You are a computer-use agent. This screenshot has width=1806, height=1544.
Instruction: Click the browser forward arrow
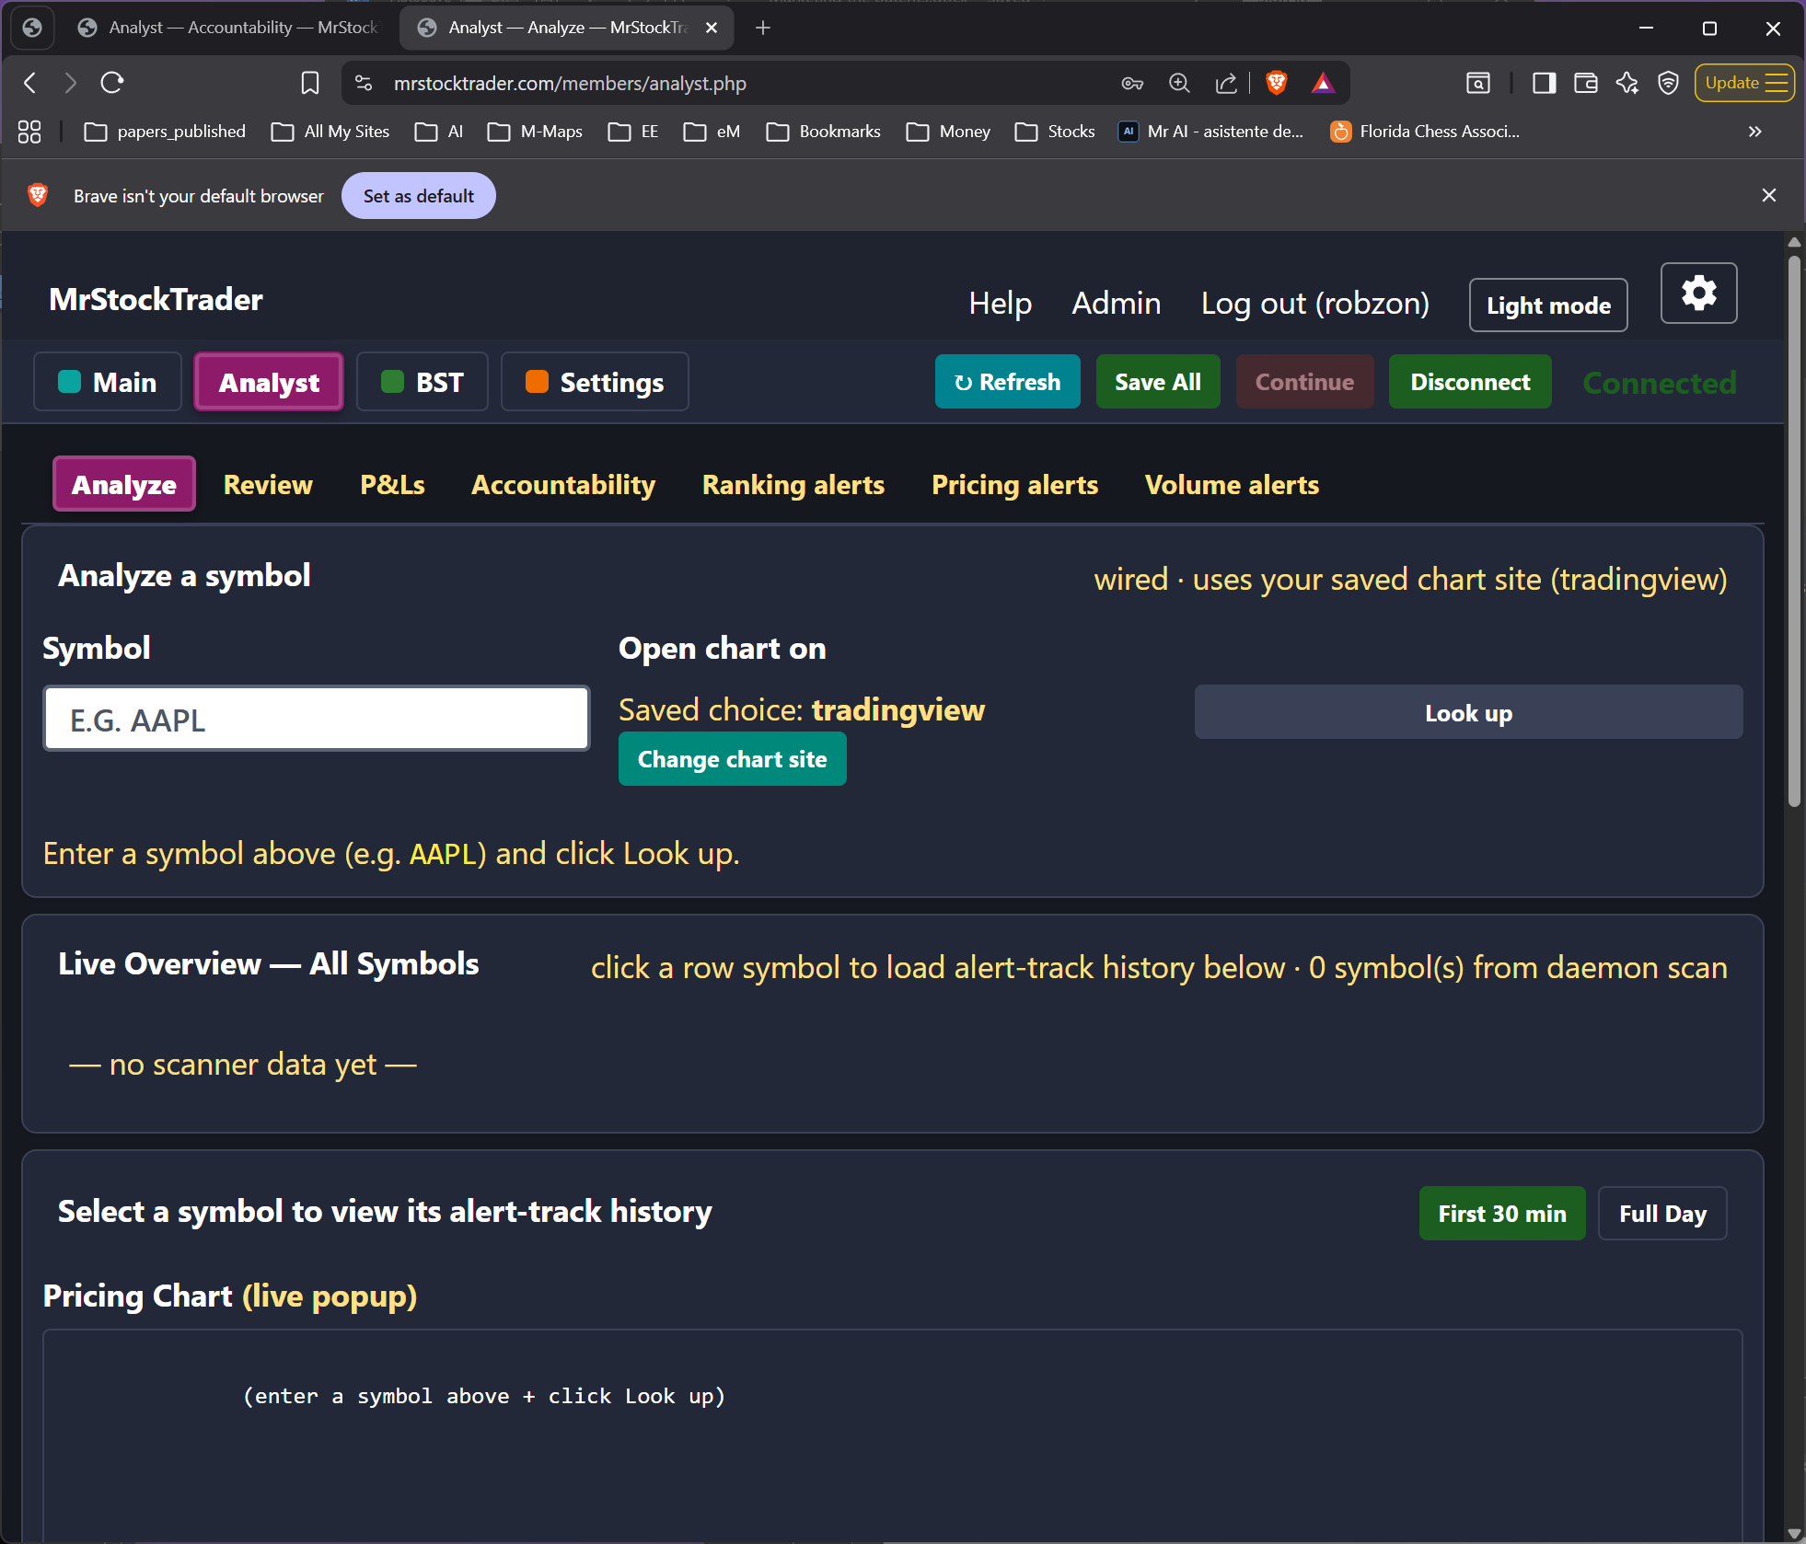tap(70, 83)
